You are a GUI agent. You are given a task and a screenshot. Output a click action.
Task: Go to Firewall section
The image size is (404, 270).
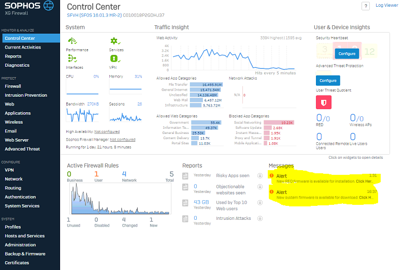[x=13, y=86]
